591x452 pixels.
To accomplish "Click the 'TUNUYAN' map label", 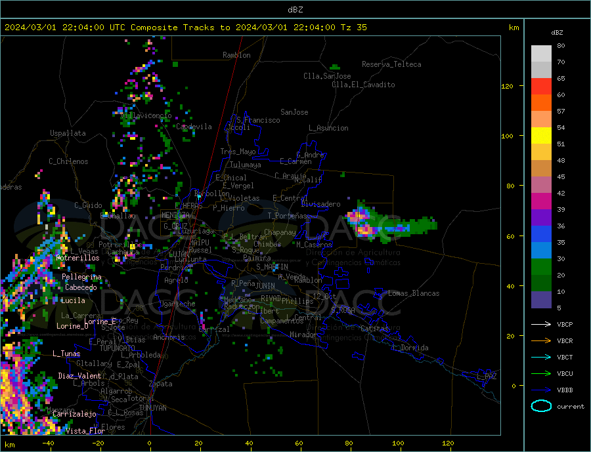I will (152, 408).
